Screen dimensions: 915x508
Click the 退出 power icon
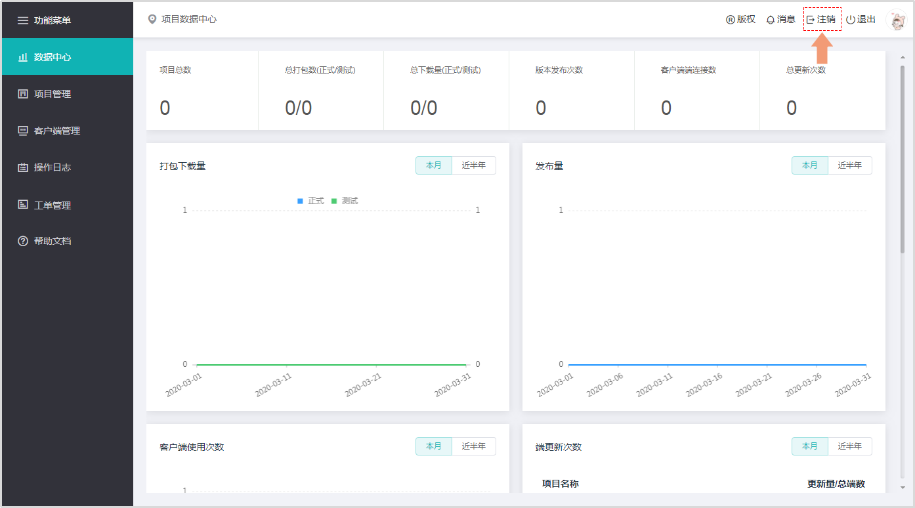pos(851,20)
